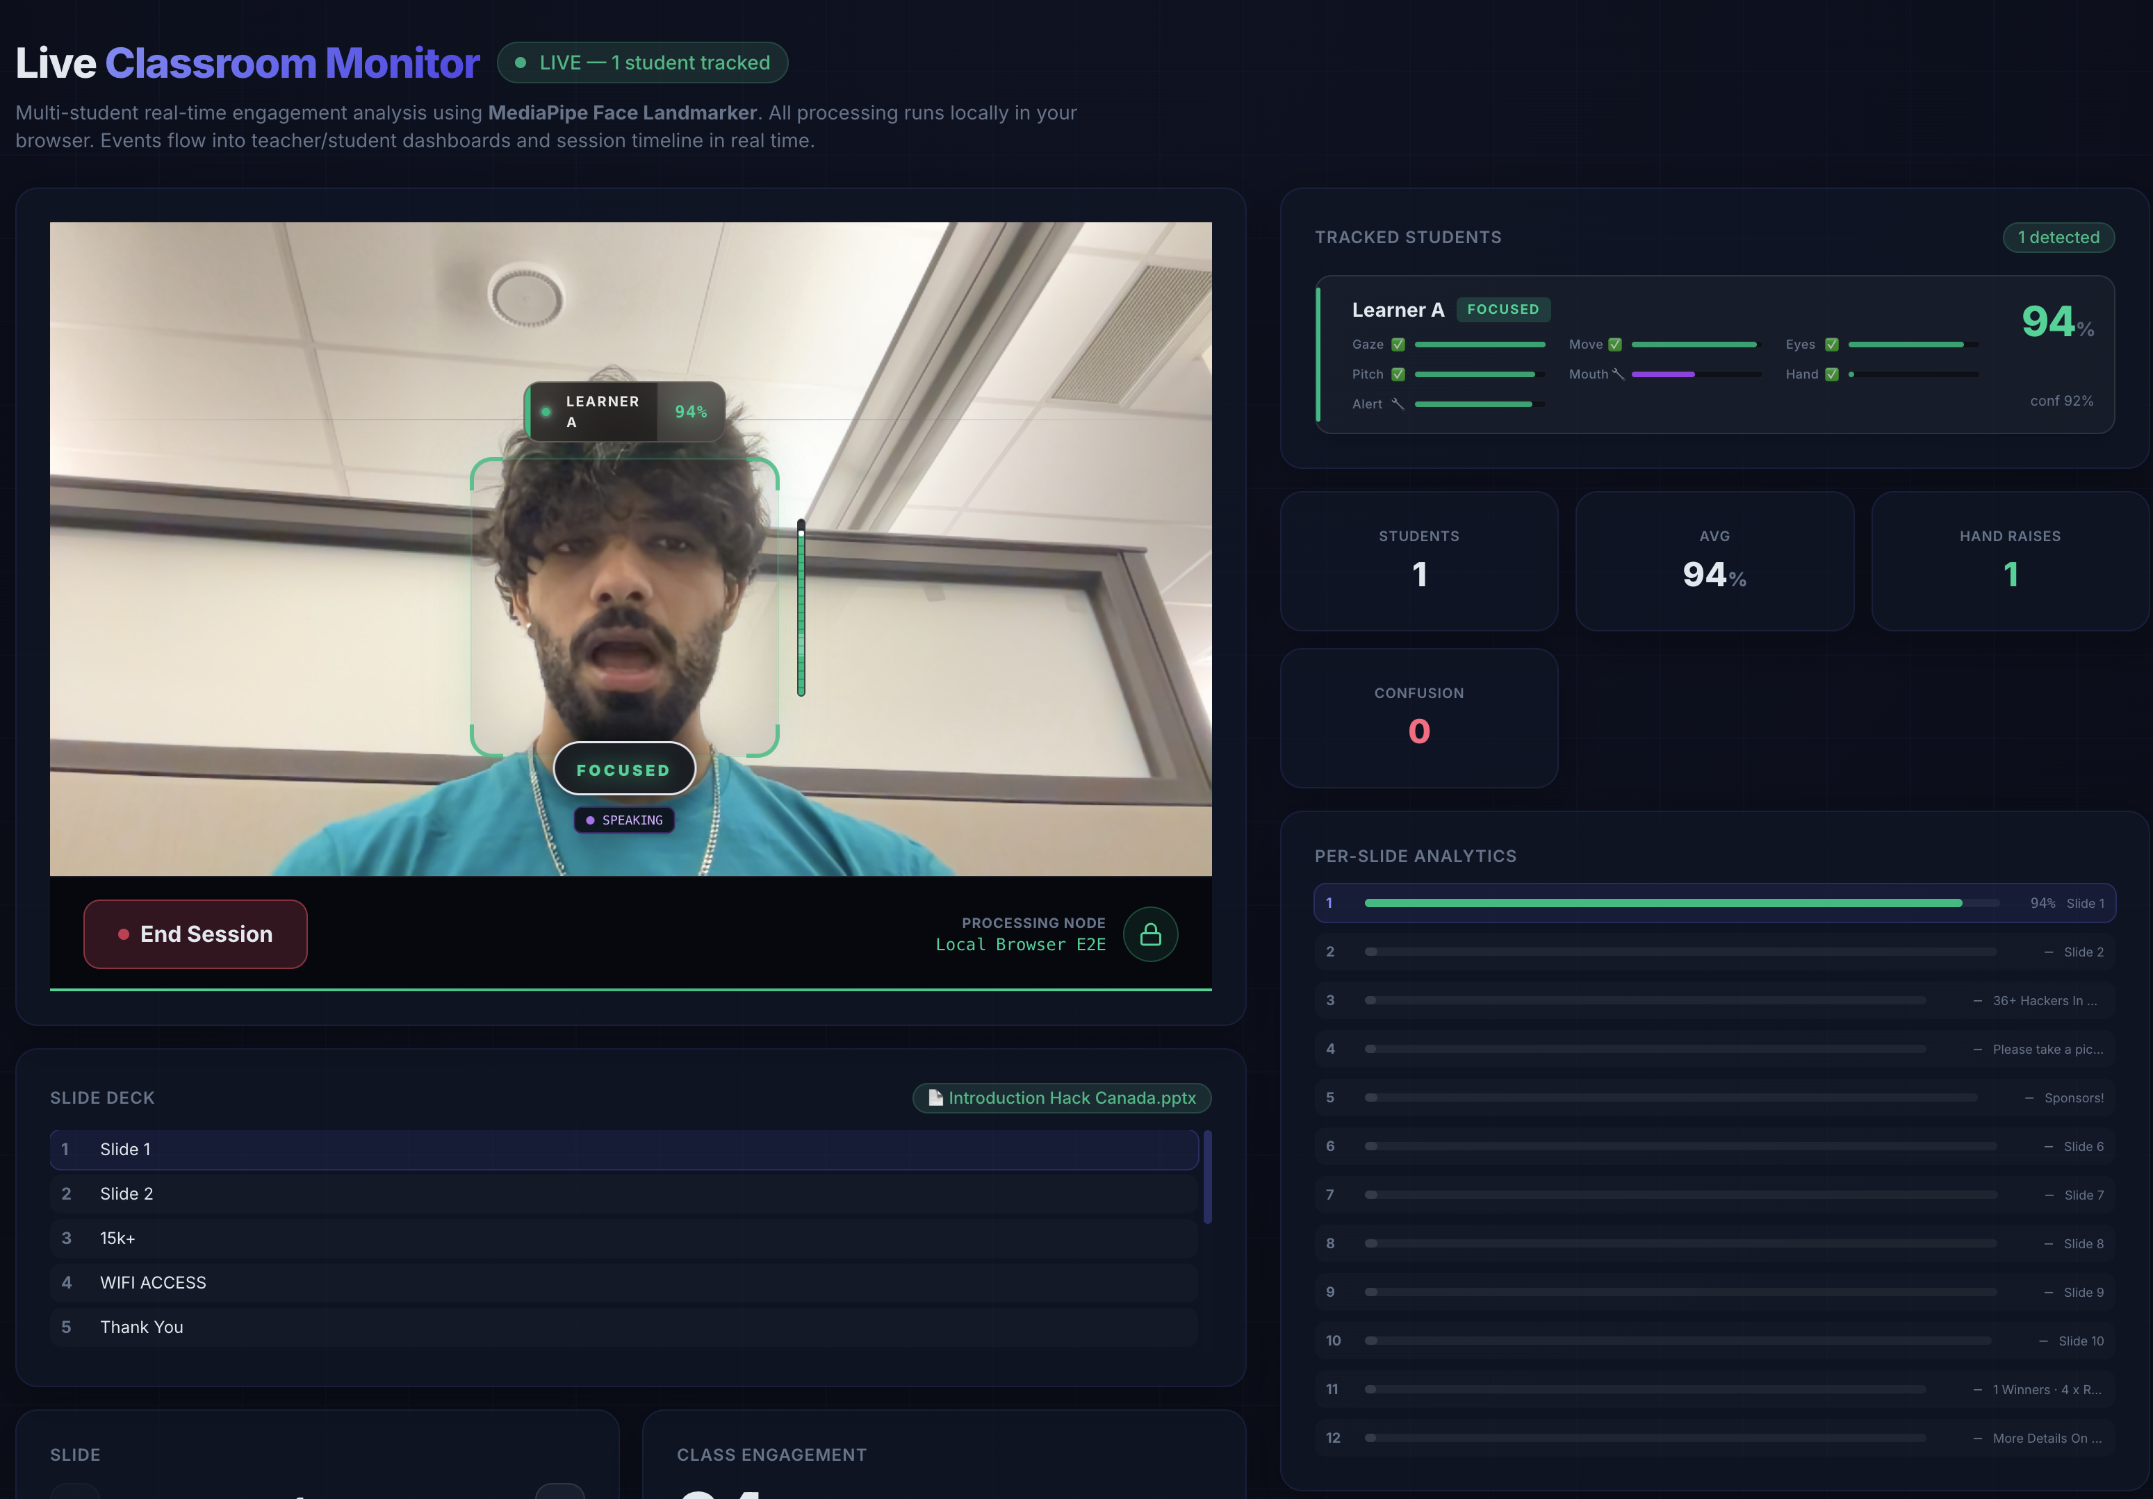This screenshot has height=1499, width=2153.
Task: Click the Learner A 94% overlay tag
Action: [x=623, y=411]
